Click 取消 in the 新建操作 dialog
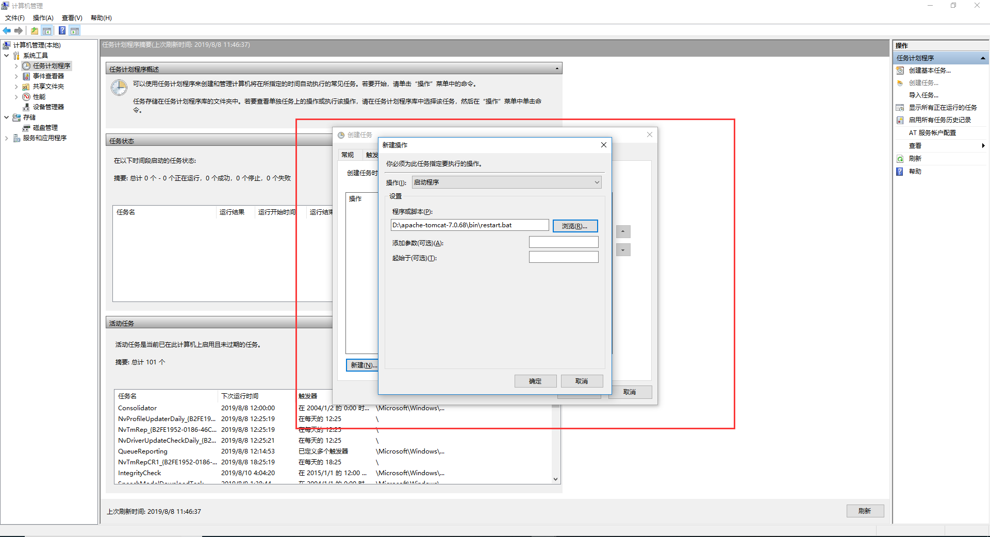Image resolution: width=990 pixels, height=537 pixels. 582,381
